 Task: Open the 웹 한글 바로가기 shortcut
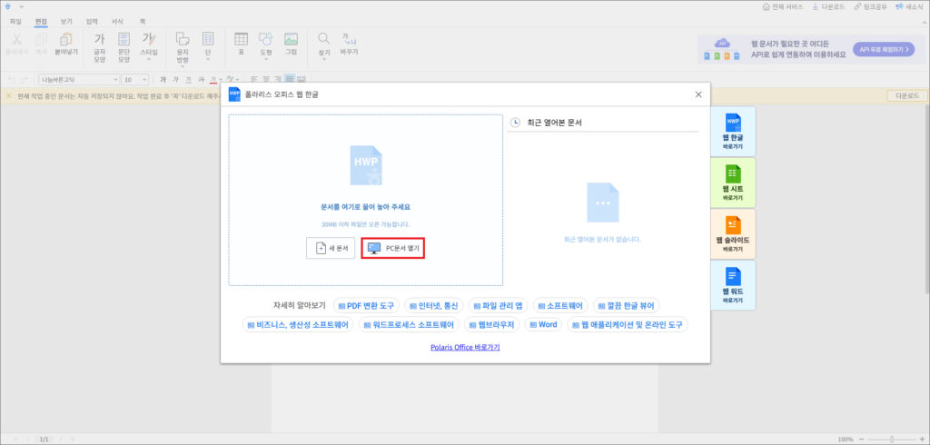[x=733, y=131]
